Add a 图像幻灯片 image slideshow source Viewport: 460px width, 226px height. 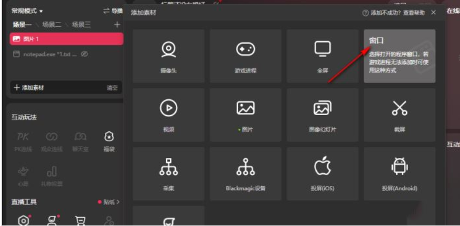[x=323, y=115]
